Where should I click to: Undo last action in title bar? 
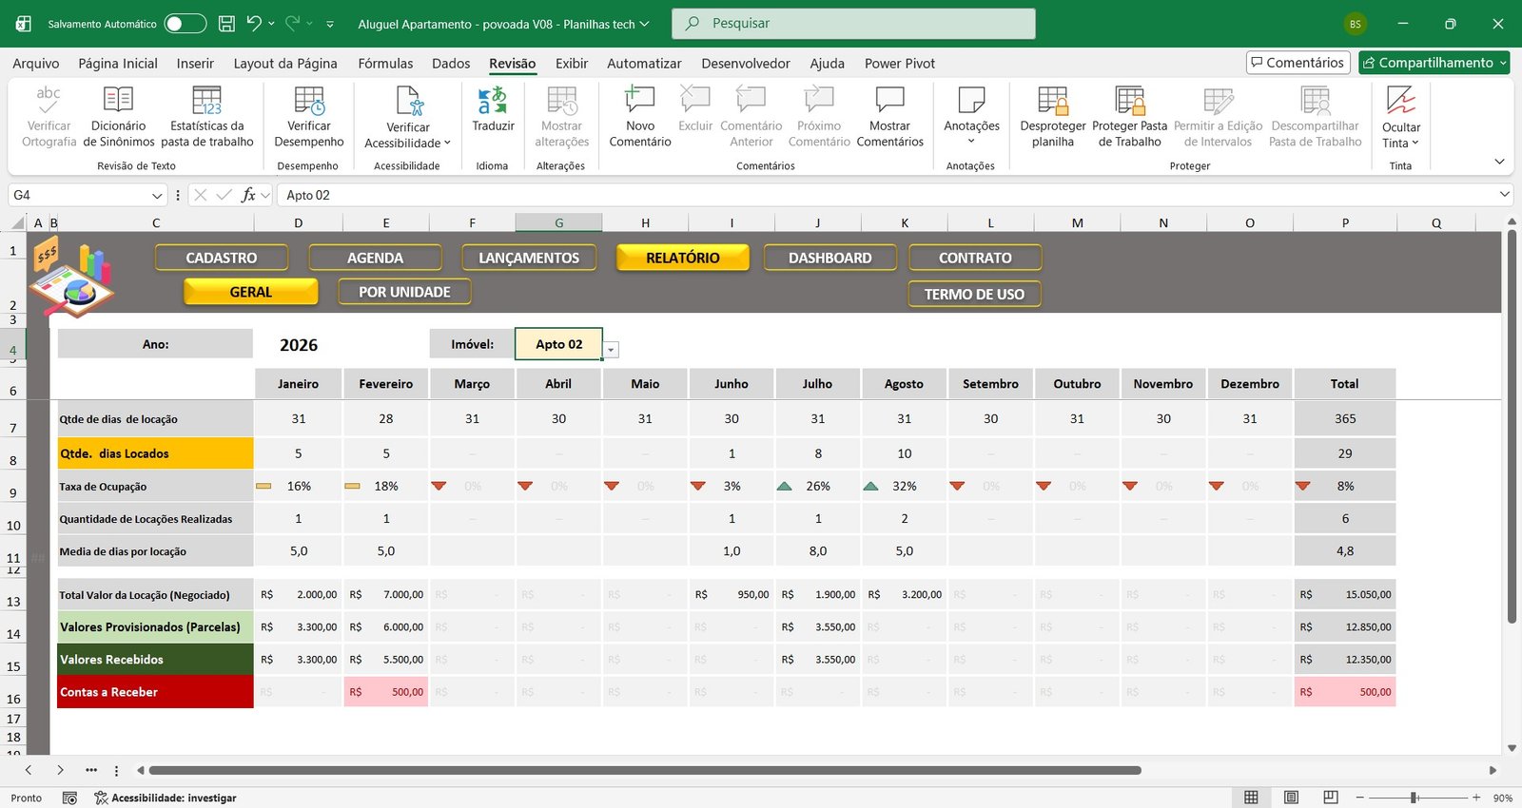pyautogui.click(x=253, y=24)
